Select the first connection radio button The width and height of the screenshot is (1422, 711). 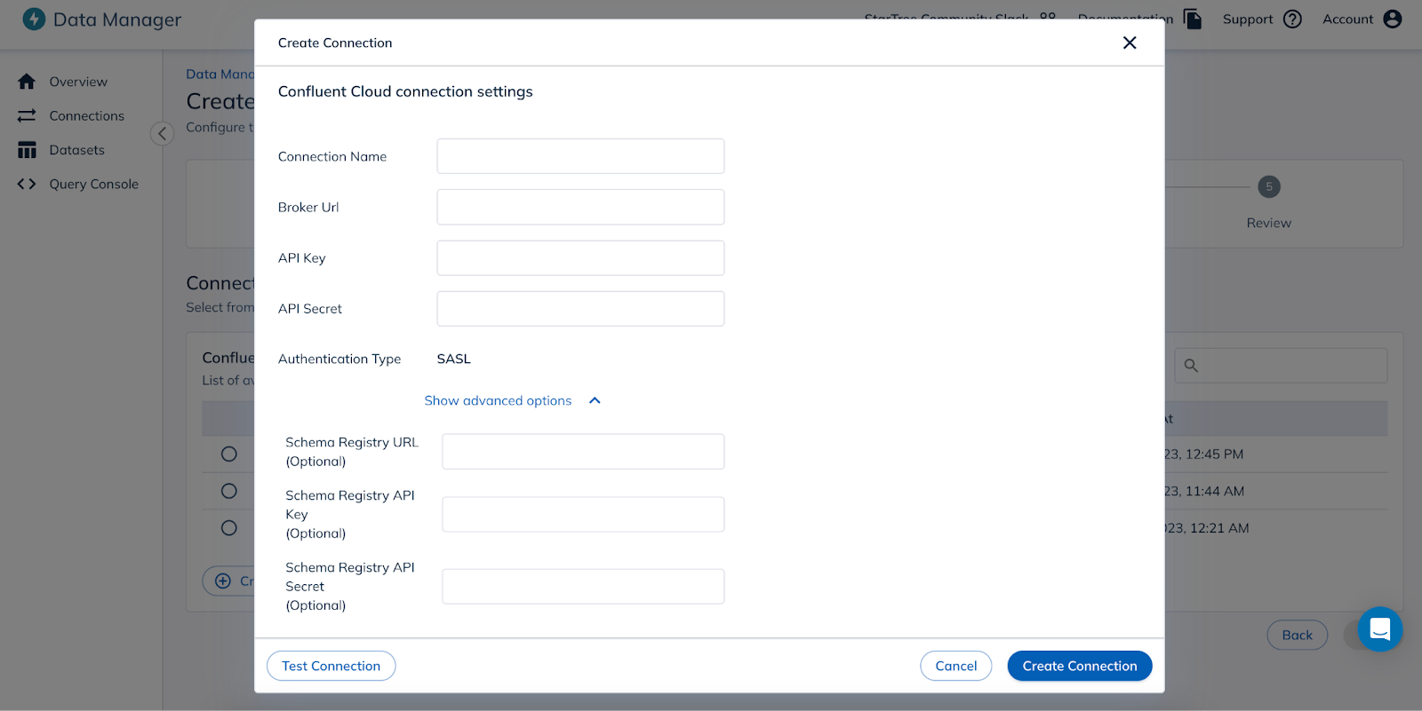pos(229,454)
